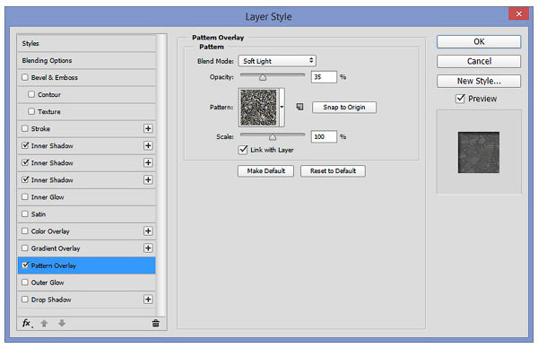
Task: Add another Drop Shadow with plus icon
Action: [x=148, y=300]
